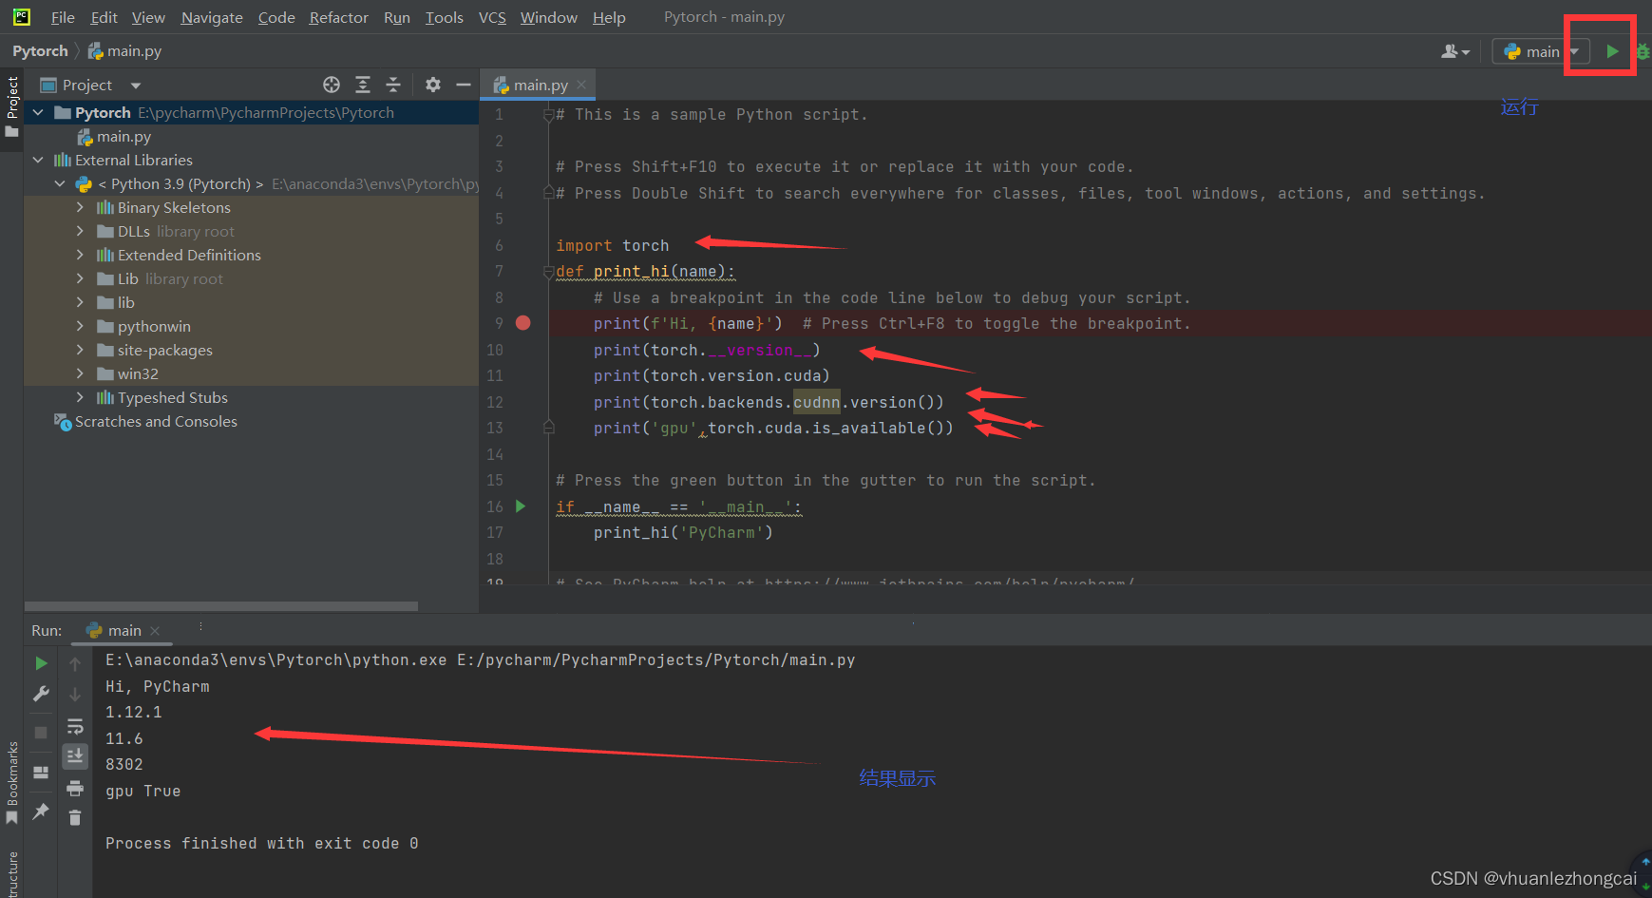1652x898 pixels.
Task: Expand the Binary Skeletons node
Action: (80, 208)
